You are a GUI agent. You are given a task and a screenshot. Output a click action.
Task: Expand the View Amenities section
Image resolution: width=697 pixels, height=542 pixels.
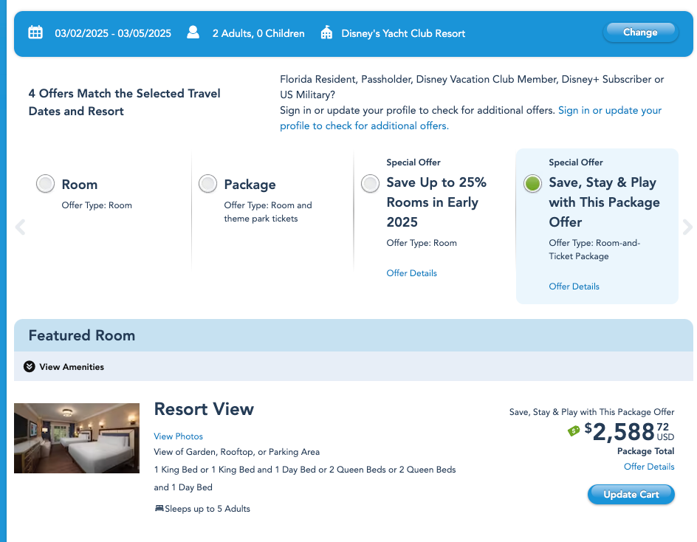click(72, 366)
